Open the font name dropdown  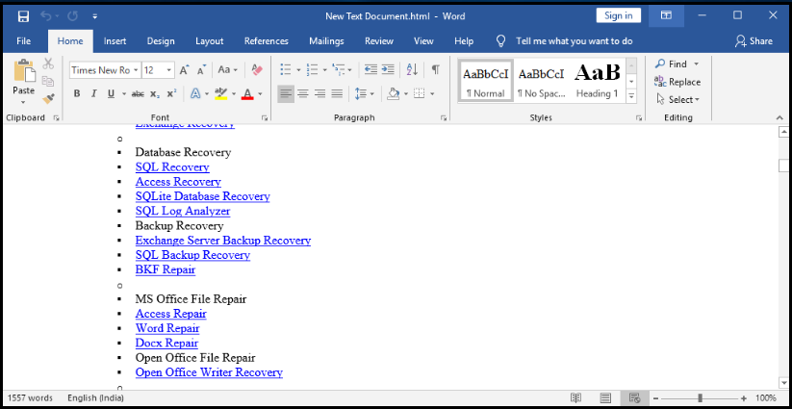click(x=135, y=70)
